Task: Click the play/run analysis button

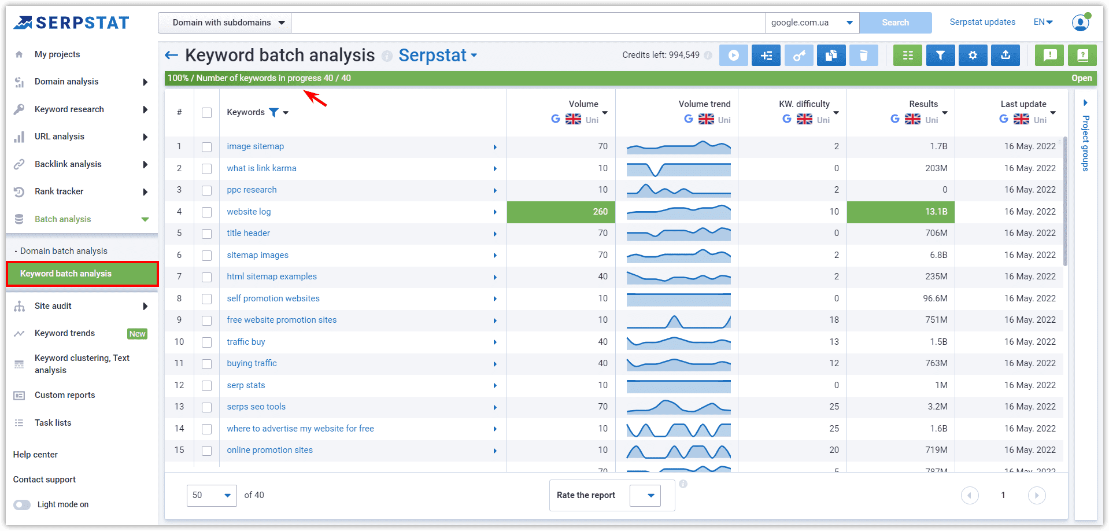Action: (x=733, y=56)
